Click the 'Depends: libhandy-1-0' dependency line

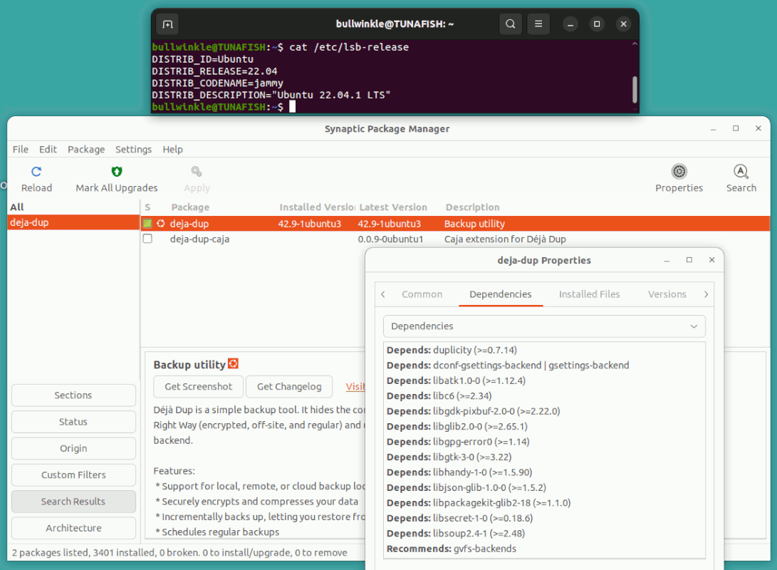(459, 472)
